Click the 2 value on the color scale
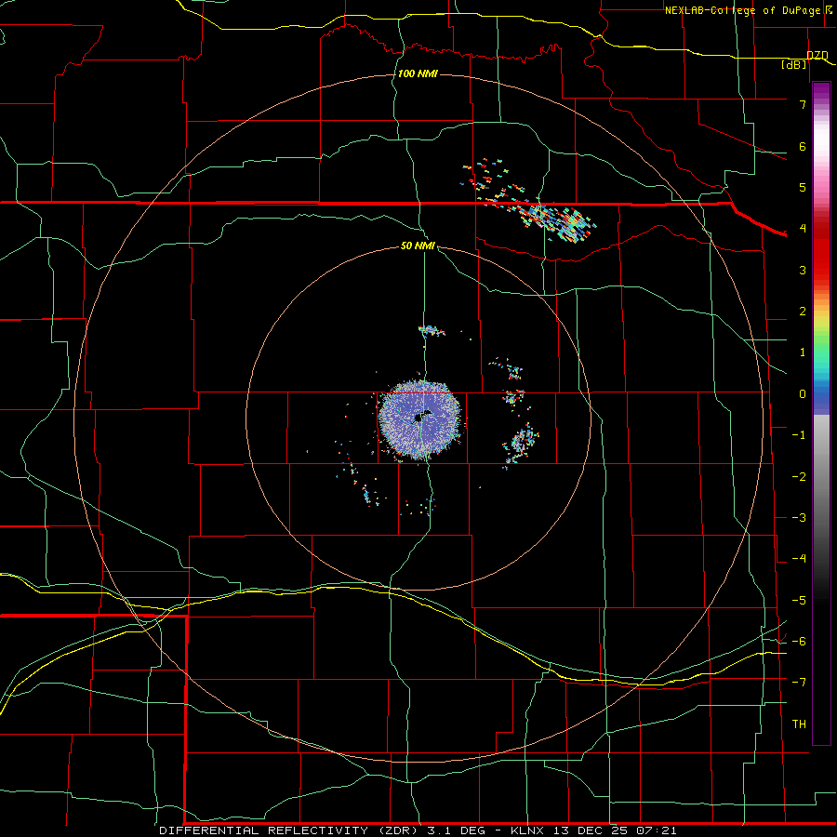 [803, 312]
